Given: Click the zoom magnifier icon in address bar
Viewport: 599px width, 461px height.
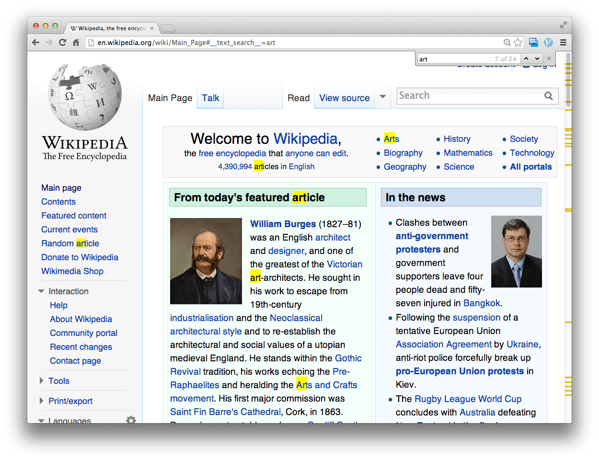Looking at the screenshot, I should tap(507, 43).
